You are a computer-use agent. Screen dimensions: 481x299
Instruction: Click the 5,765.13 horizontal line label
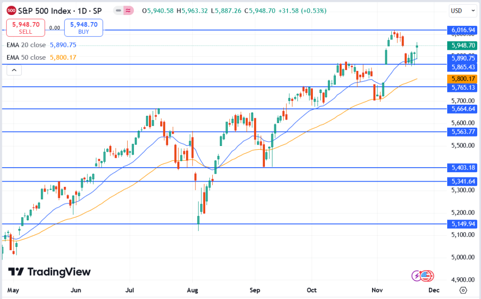462,87
